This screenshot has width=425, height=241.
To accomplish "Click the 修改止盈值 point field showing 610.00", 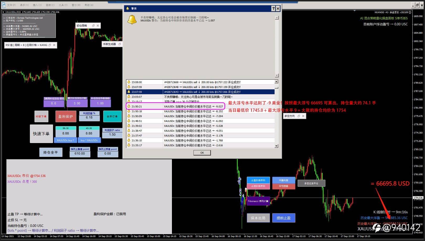I will click(x=80, y=153).
